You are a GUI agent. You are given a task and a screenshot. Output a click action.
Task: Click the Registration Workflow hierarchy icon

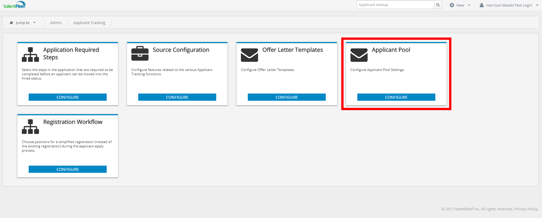point(30,126)
